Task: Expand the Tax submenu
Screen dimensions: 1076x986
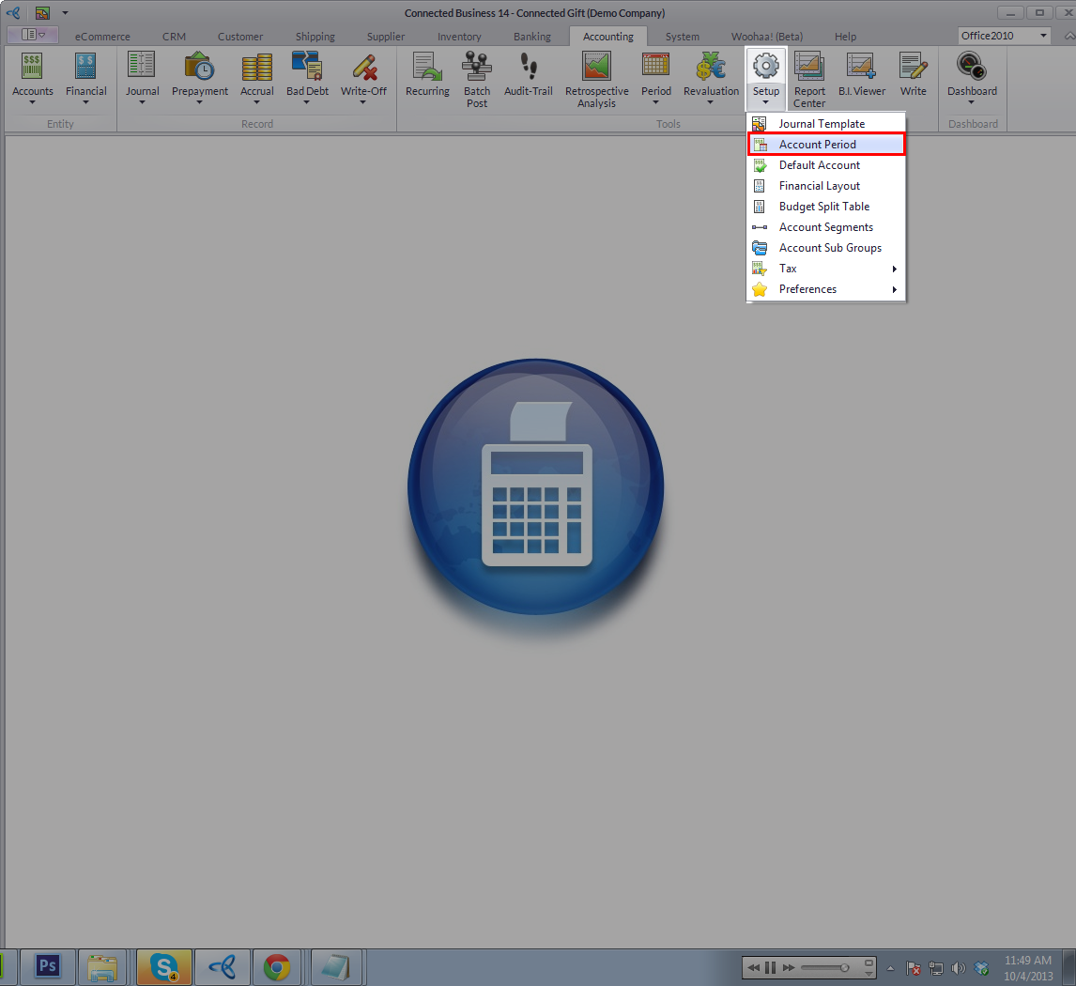Action: pyautogui.click(x=826, y=269)
